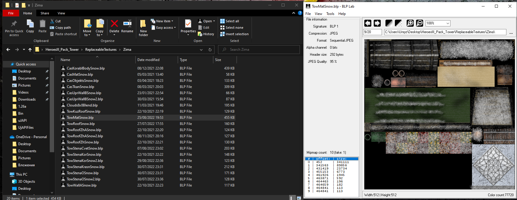Viewport: 517px width, 200px height.
Task: Open BLP Lab Help menu
Action: 342,14
